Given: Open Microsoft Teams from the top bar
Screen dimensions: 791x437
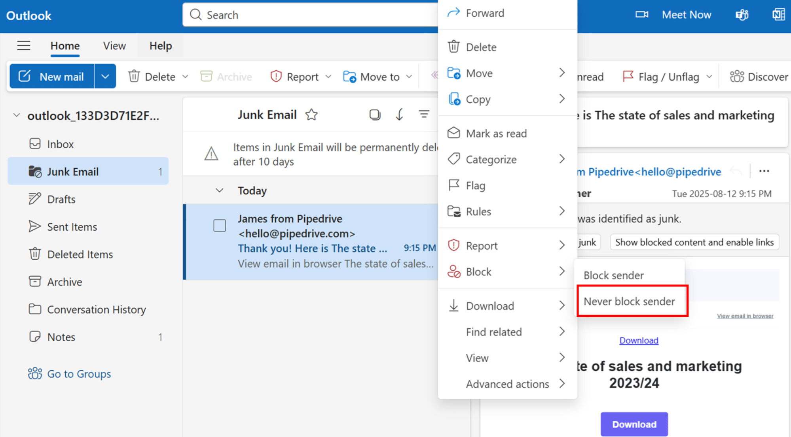Looking at the screenshot, I should coord(742,15).
